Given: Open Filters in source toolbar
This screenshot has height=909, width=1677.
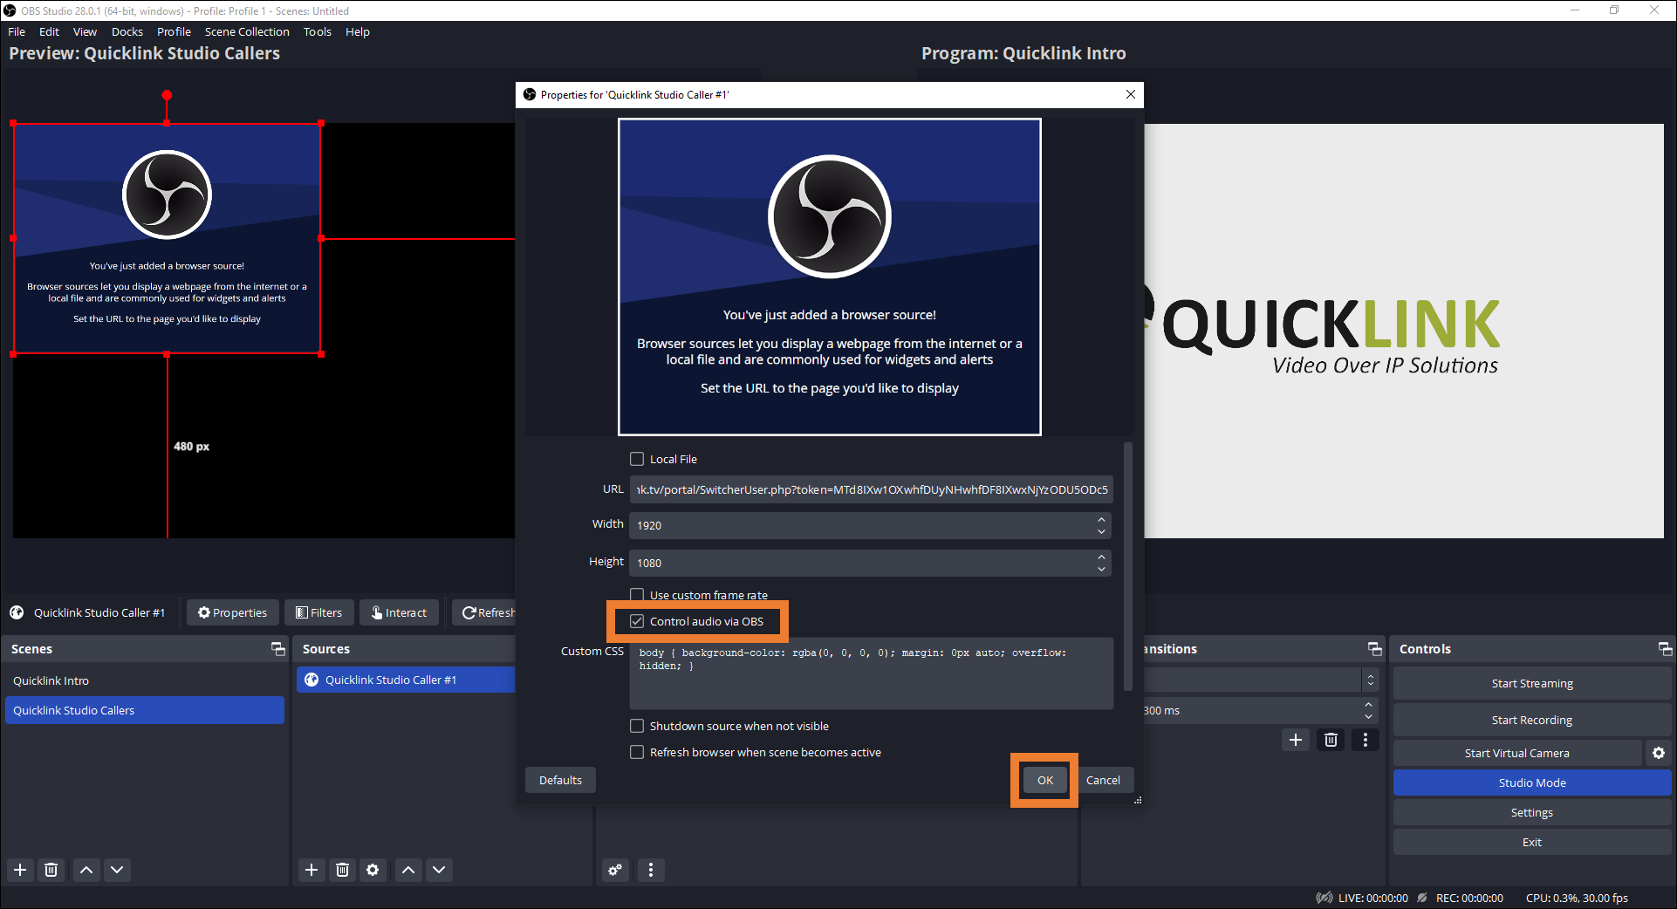Looking at the screenshot, I should pos(319,612).
